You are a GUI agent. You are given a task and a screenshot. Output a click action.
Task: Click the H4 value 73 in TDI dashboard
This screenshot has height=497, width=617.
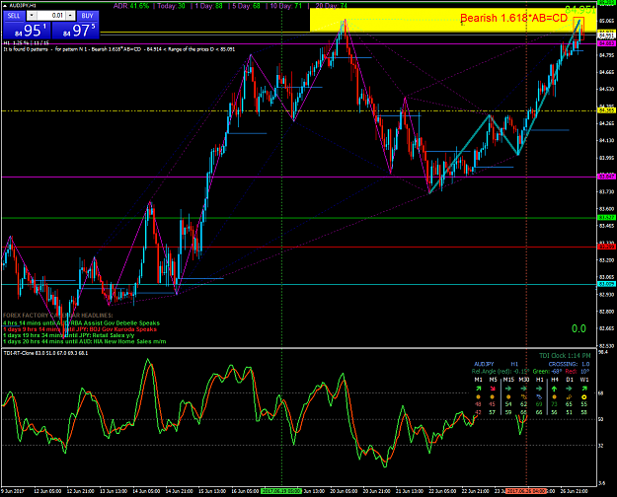555,404
